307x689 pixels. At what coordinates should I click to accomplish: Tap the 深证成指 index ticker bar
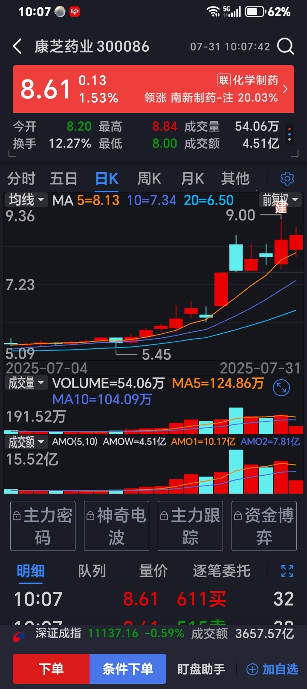153,633
